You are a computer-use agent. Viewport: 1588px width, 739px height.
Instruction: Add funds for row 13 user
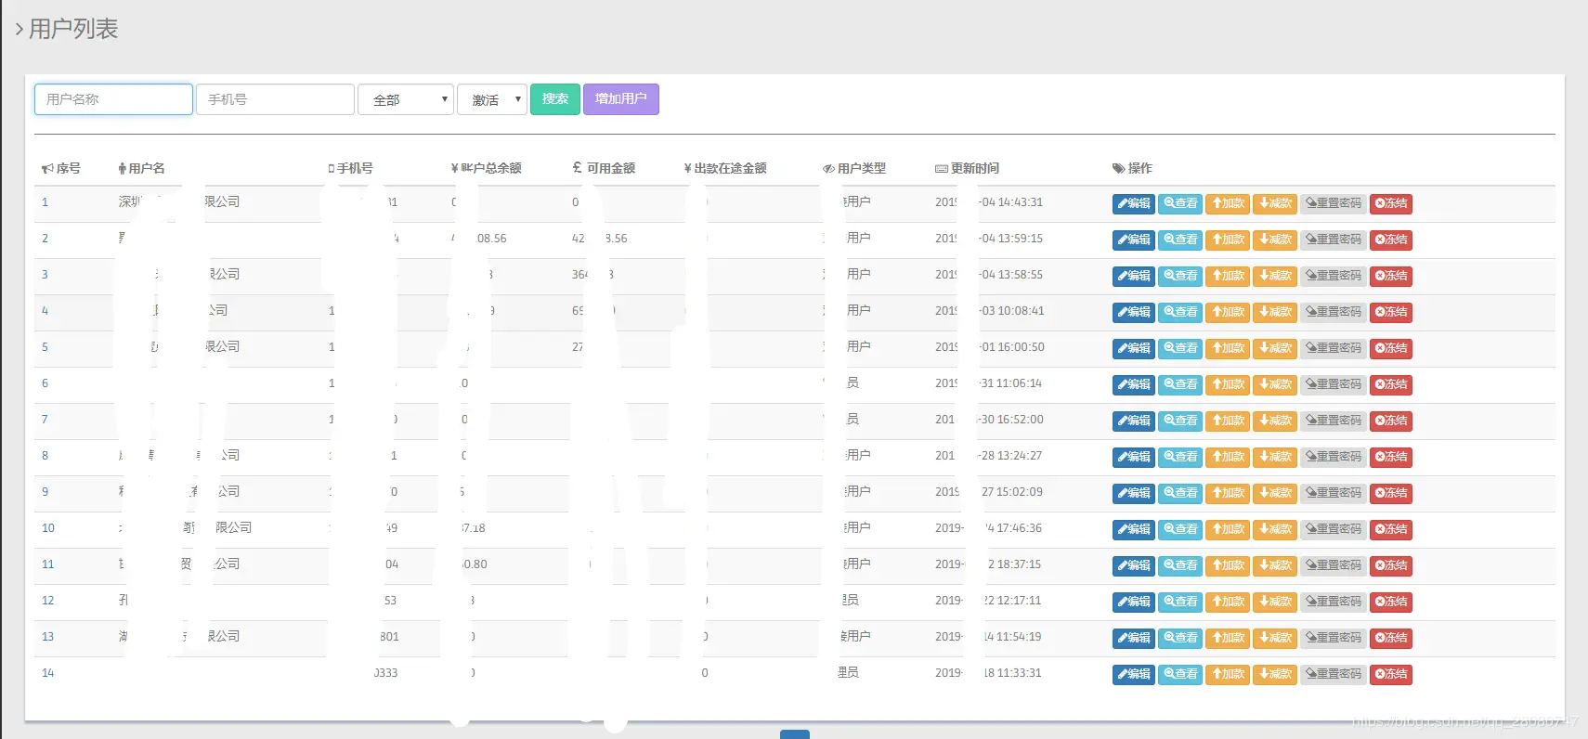pos(1228,638)
